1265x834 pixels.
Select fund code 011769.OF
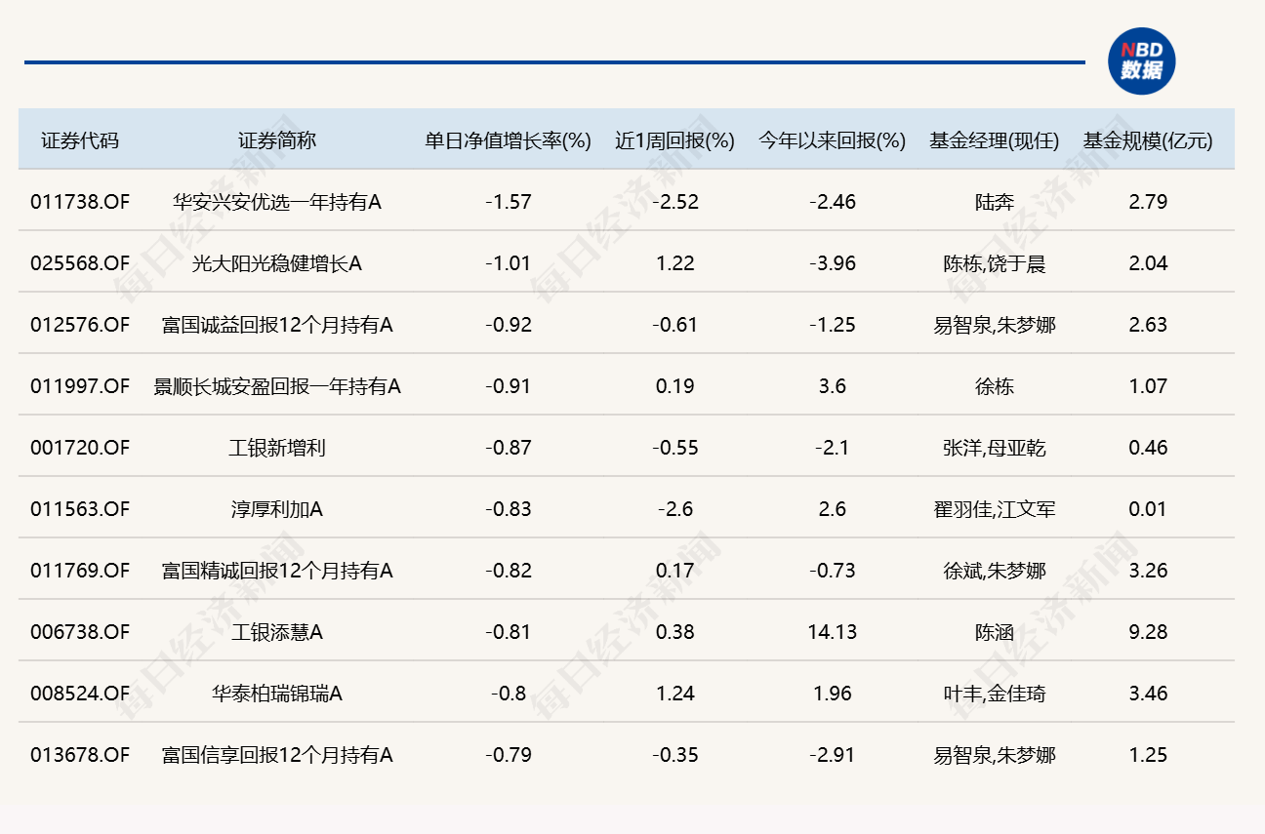coord(80,571)
